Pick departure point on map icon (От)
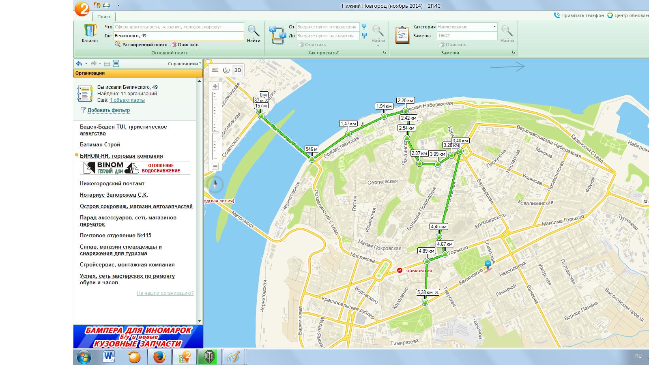Image resolution: width=649 pixels, height=365 pixels. coord(364,27)
